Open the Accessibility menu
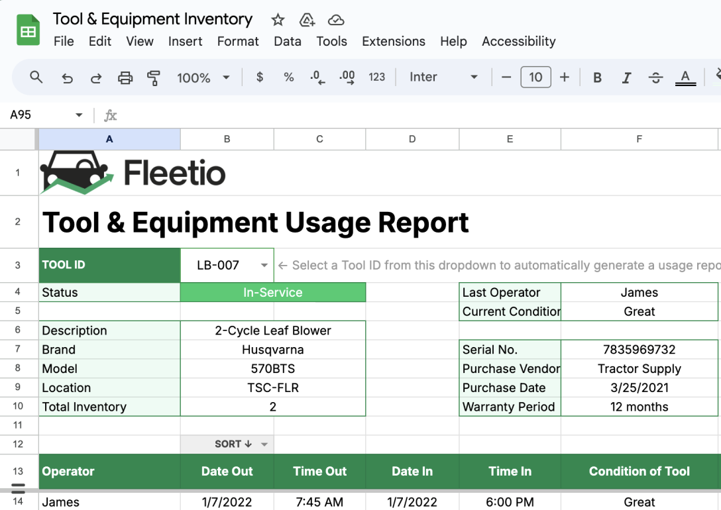 click(x=519, y=41)
